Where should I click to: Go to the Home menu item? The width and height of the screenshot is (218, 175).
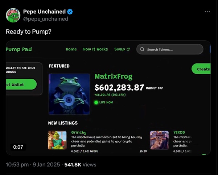click(71, 49)
